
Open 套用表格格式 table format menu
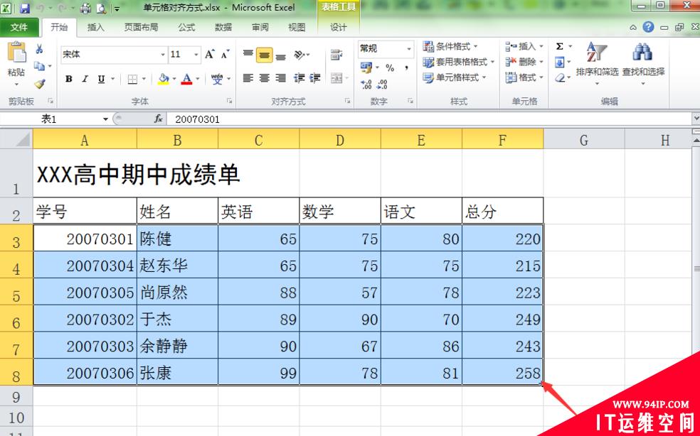pyautogui.click(x=459, y=62)
